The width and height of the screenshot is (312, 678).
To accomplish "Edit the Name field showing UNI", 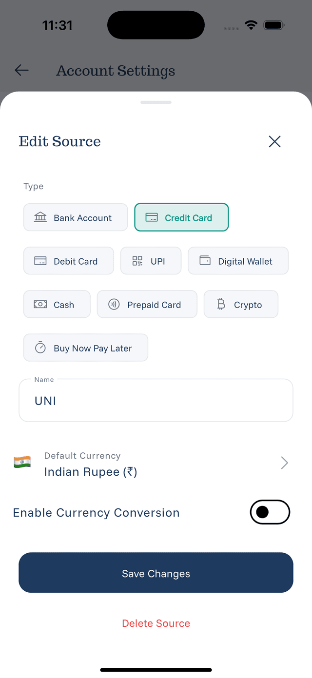I will 156,400.
